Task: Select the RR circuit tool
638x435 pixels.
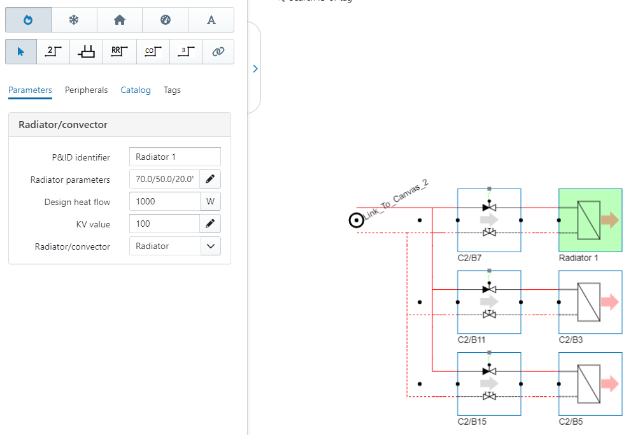Action: [119, 52]
